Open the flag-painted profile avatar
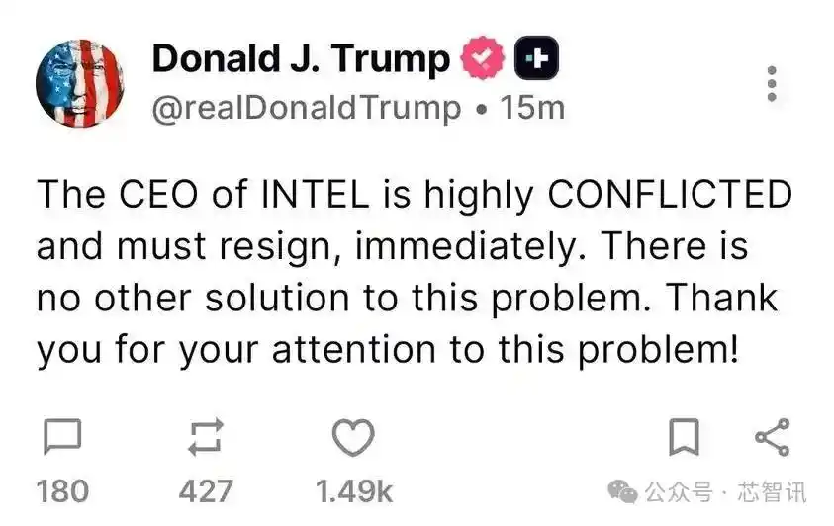834x526 pixels. (80, 83)
